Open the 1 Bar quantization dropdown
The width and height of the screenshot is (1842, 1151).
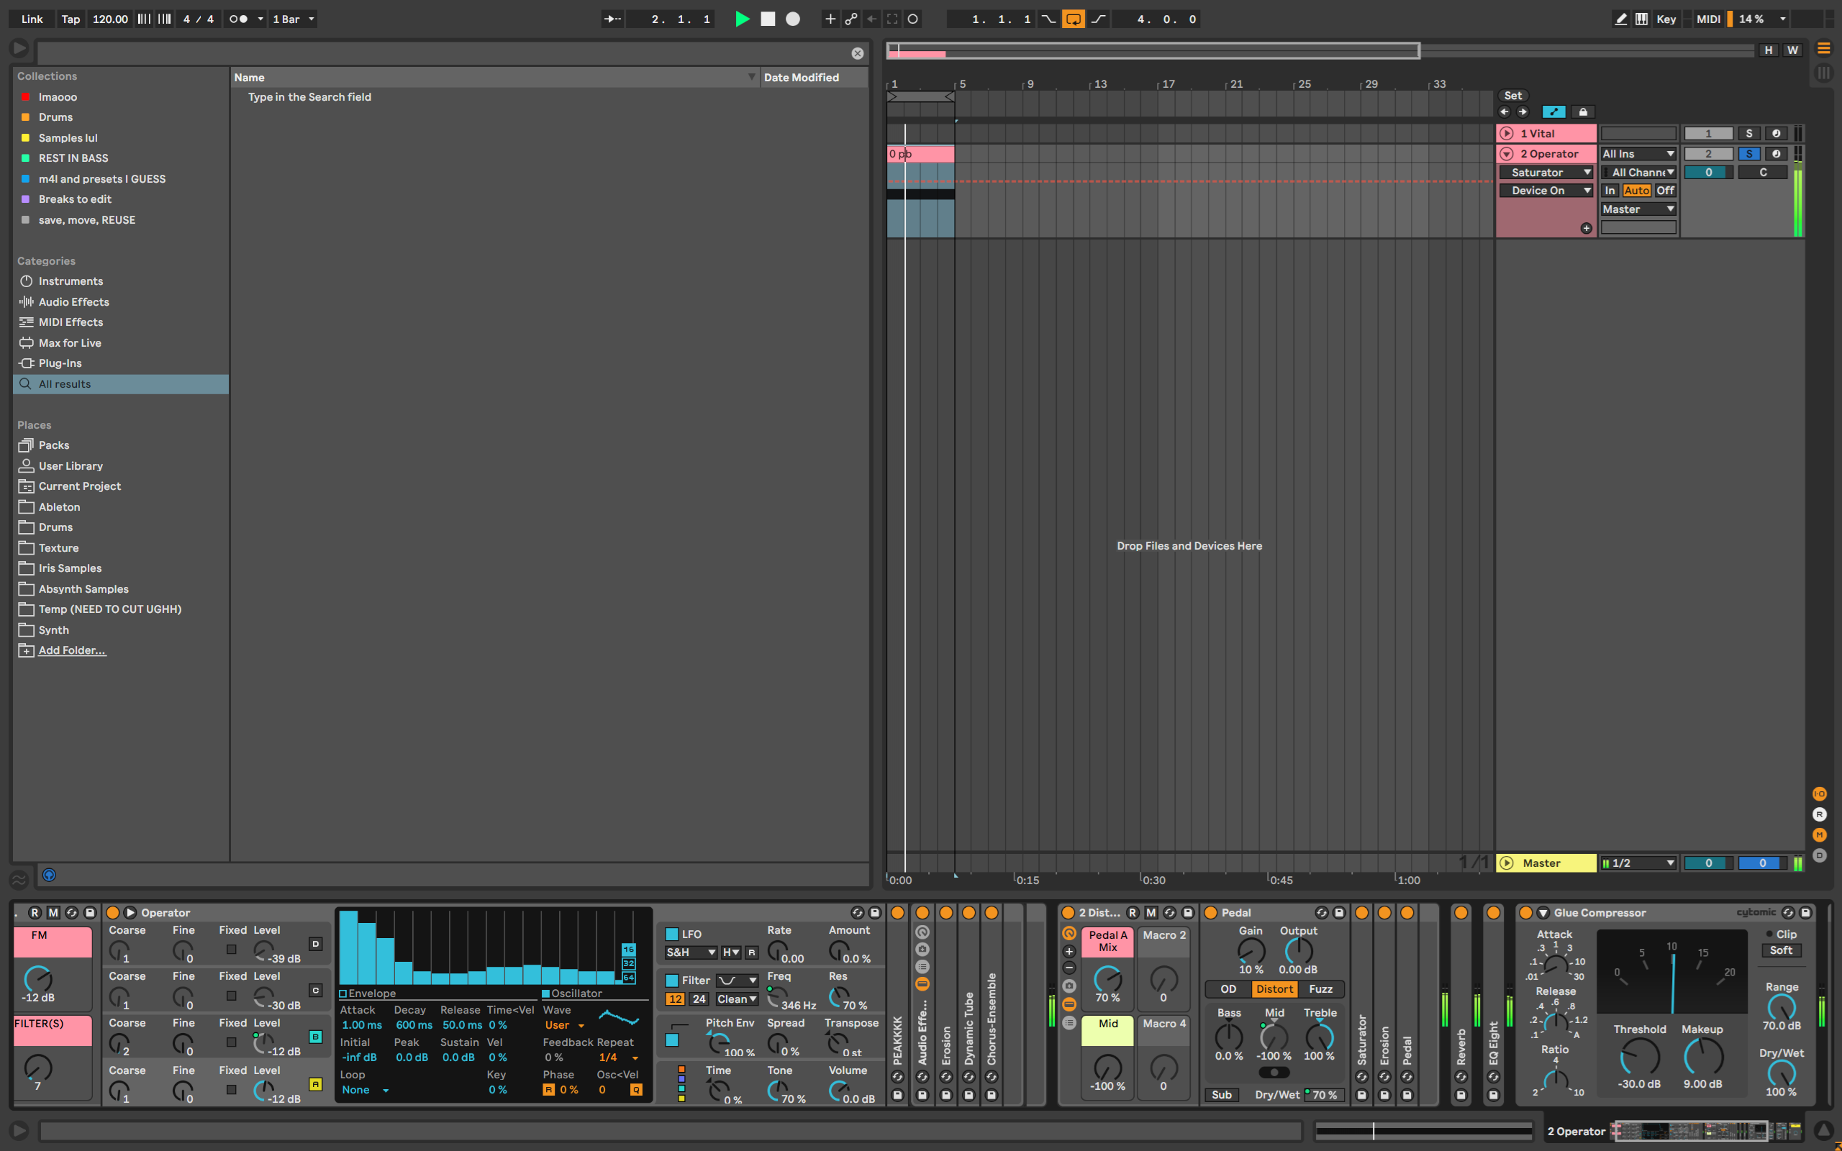click(294, 19)
